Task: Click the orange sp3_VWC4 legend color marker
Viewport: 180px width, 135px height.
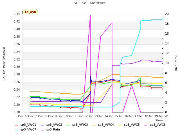Action: 94,125
